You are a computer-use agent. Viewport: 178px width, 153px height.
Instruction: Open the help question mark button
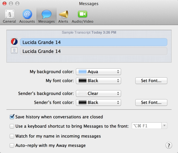point(169,145)
